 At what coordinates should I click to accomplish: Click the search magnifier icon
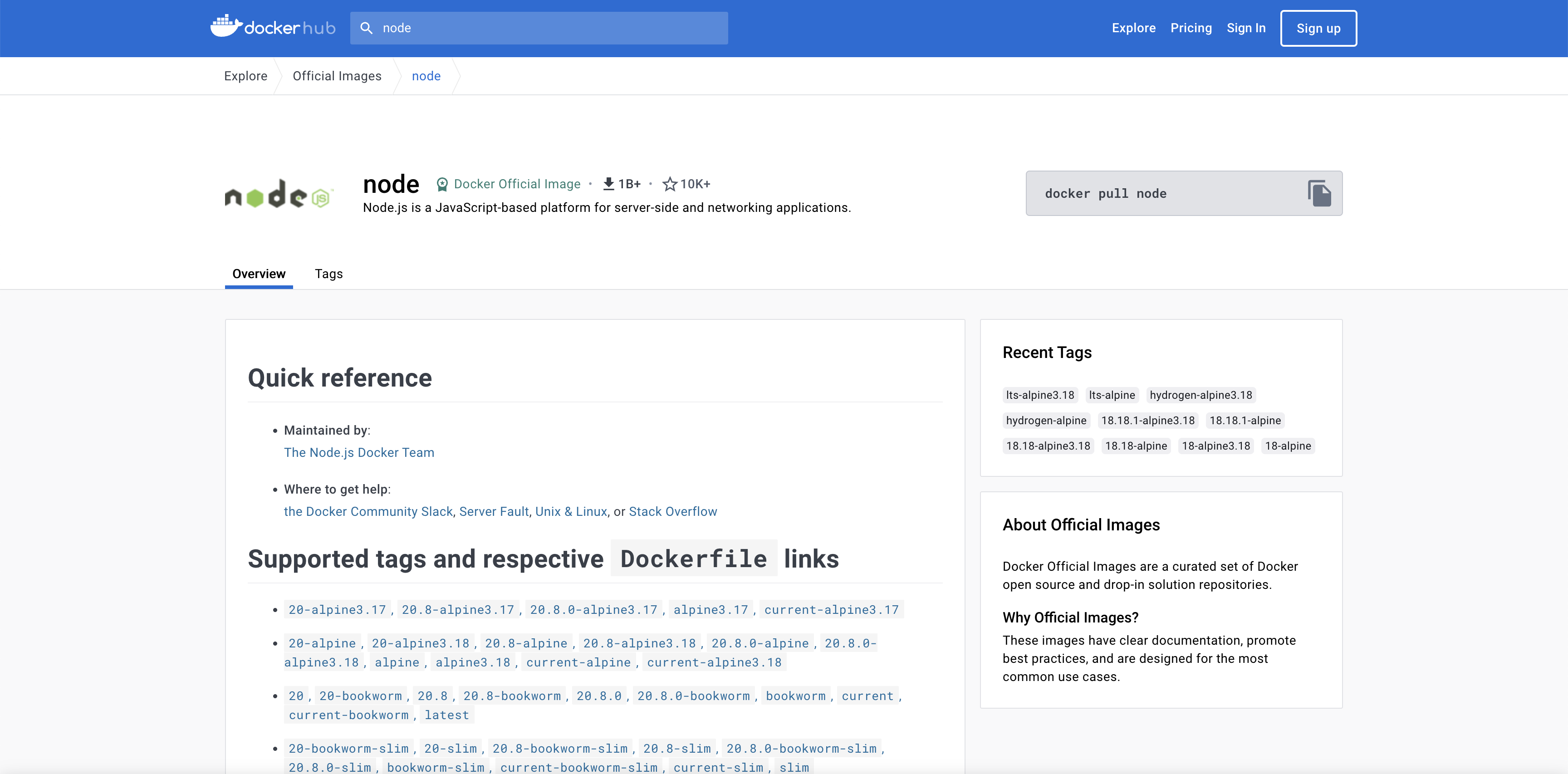[366, 28]
